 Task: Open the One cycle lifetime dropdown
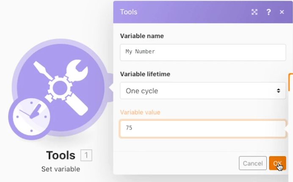pyautogui.click(x=203, y=91)
